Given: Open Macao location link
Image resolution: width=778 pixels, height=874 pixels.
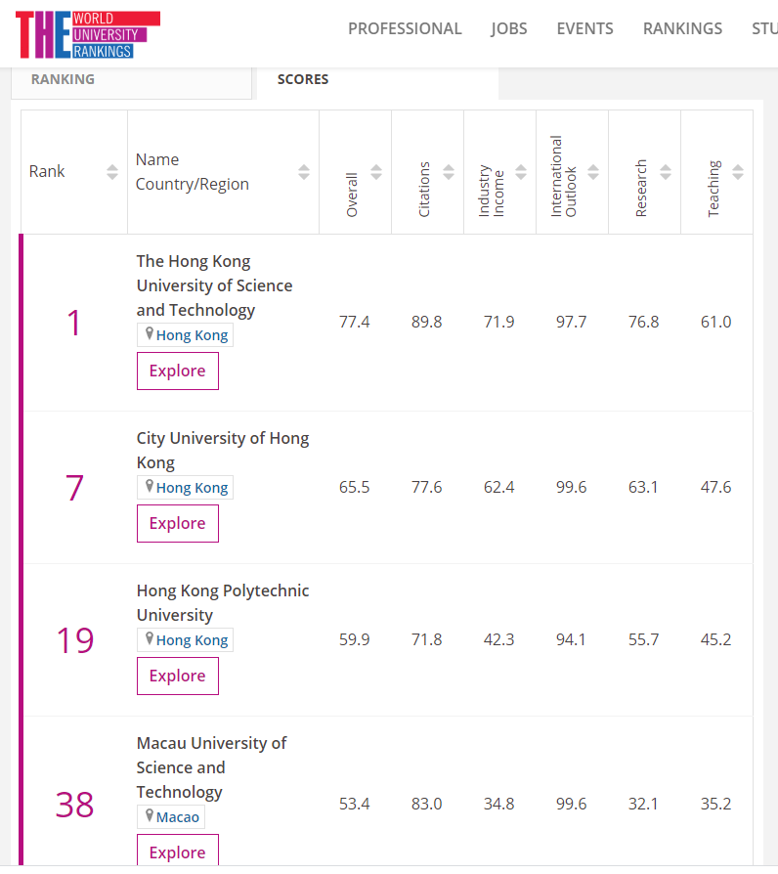Looking at the screenshot, I should pyautogui.click(x=171, y=817).
